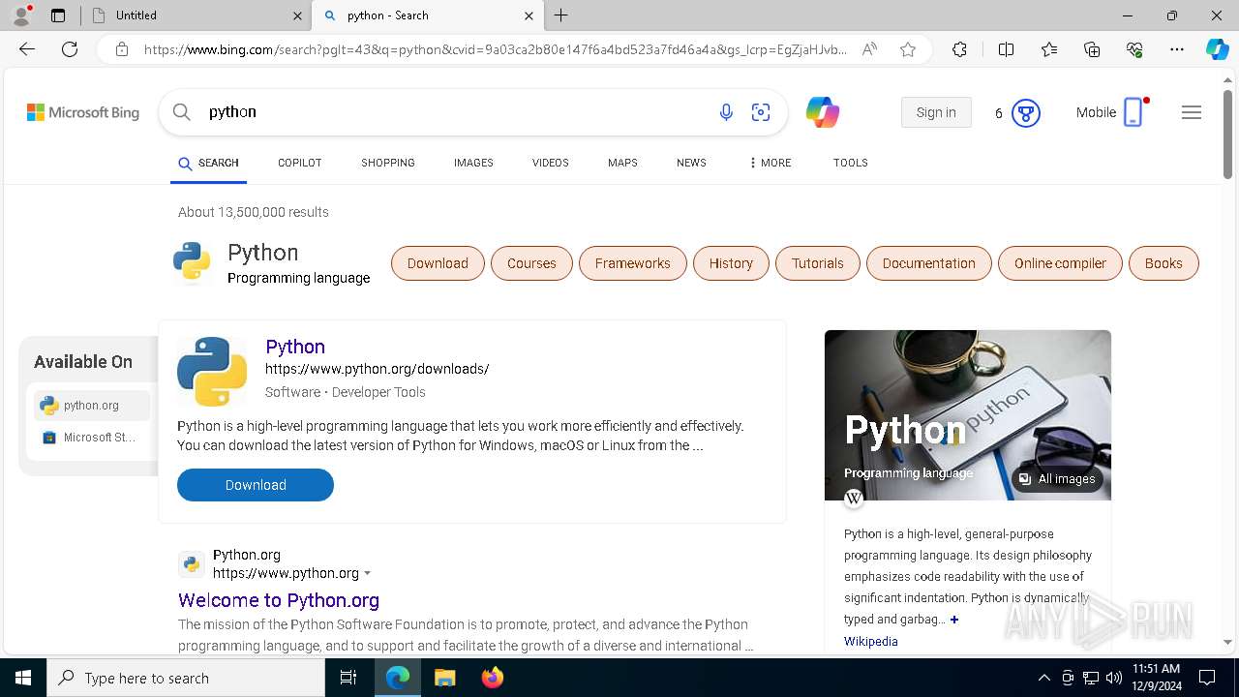Switch to IMAGES tab

(x=473, y=163)
